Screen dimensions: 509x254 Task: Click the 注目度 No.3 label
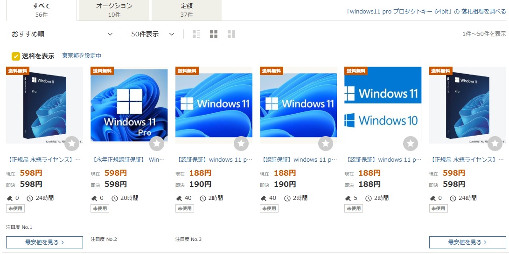188,240
